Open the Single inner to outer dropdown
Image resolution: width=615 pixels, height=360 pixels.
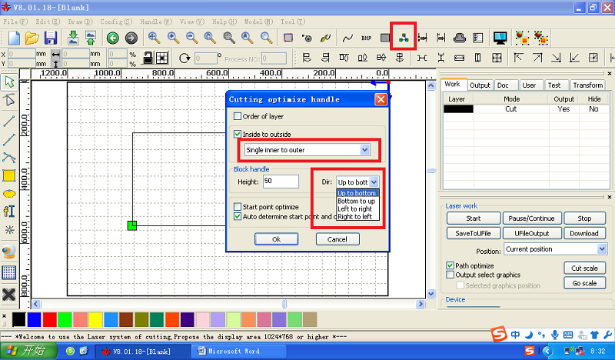307,149
